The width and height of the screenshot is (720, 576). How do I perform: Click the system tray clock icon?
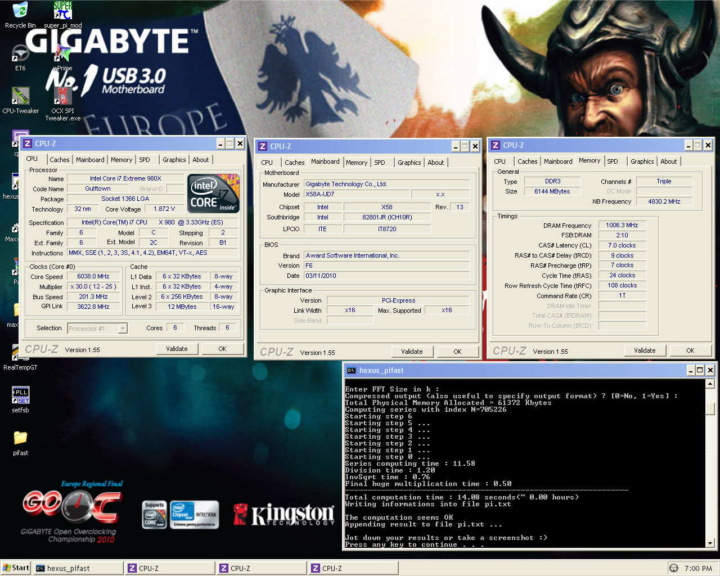pos(673,568)
